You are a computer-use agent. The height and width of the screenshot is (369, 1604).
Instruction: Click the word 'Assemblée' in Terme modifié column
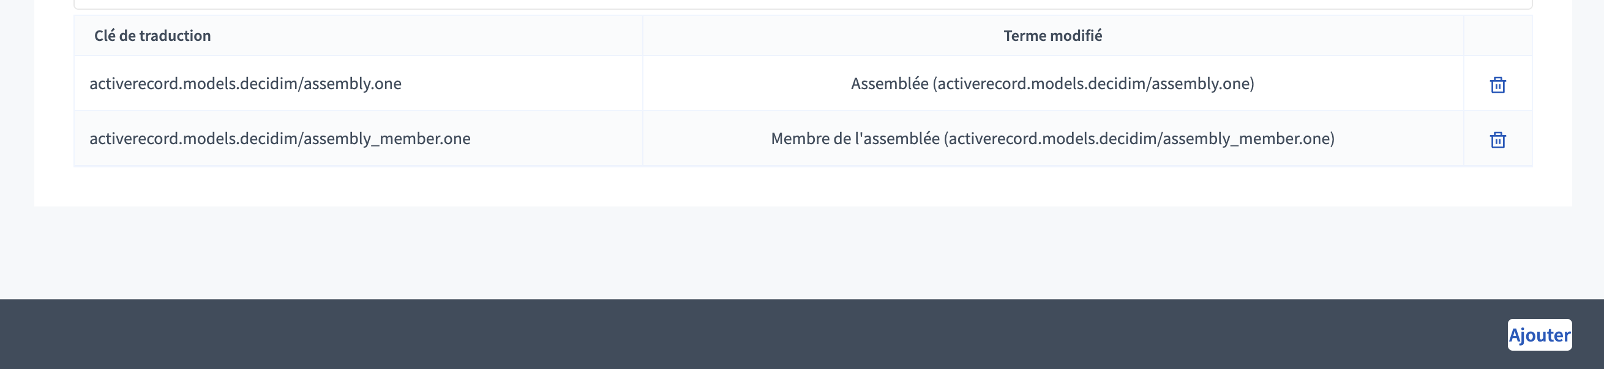coord(889,83)
